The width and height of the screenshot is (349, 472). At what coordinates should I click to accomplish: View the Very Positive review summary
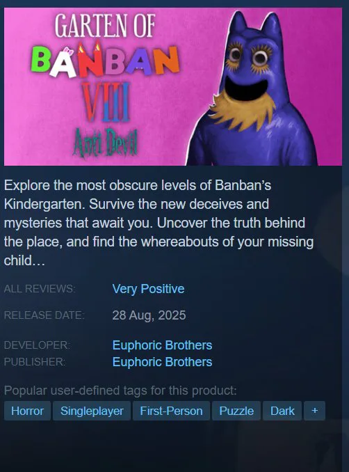point(148,289)
